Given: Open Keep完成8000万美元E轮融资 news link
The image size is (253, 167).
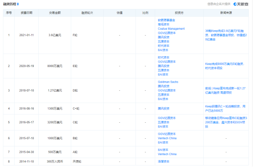Looking at the screenshot, I should pos(225,66).
